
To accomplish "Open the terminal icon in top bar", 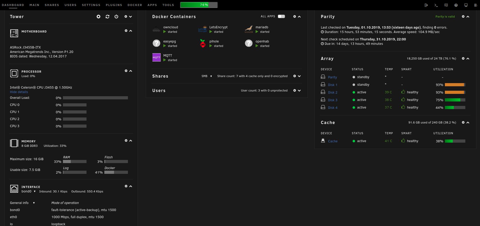I will [x=436, y=5].
